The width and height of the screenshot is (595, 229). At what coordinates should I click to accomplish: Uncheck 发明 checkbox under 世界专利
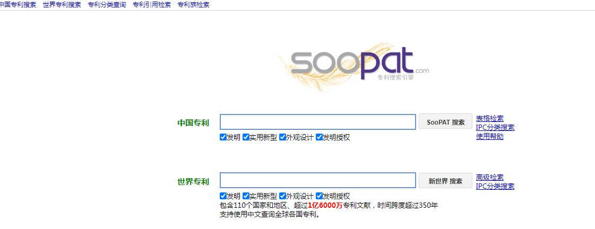point(223,196)
